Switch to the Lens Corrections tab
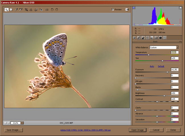This screenshot has width=185, height=136. pos(156,38)
